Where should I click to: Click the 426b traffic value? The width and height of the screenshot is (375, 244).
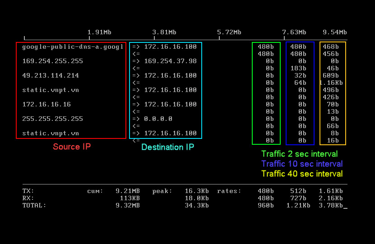331,97
